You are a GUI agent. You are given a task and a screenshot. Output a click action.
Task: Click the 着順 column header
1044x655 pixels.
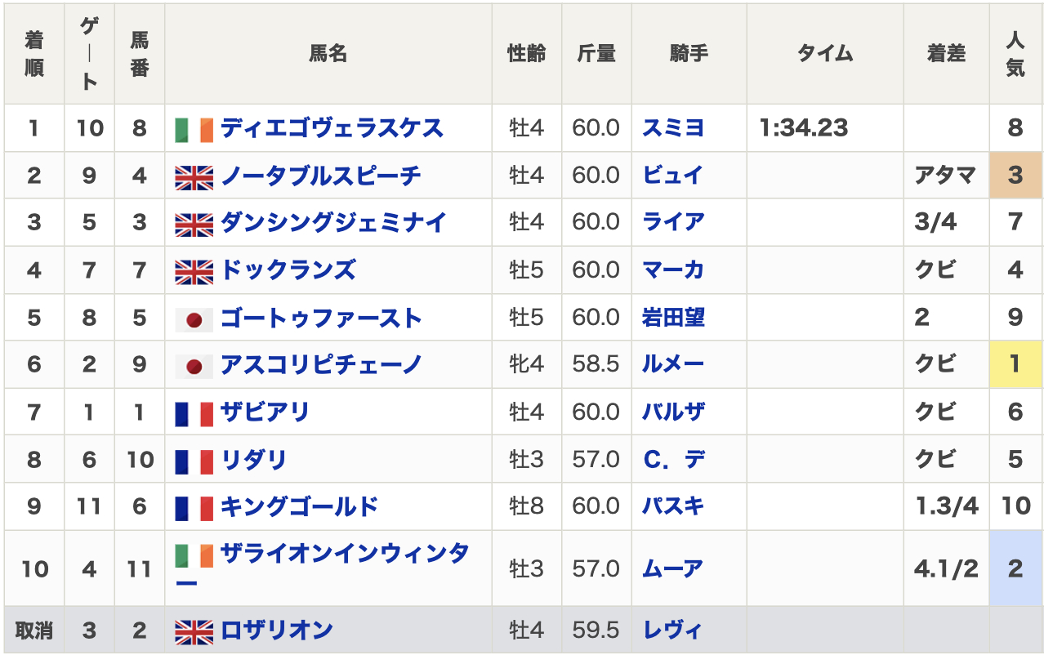click(x=33, y=54)
